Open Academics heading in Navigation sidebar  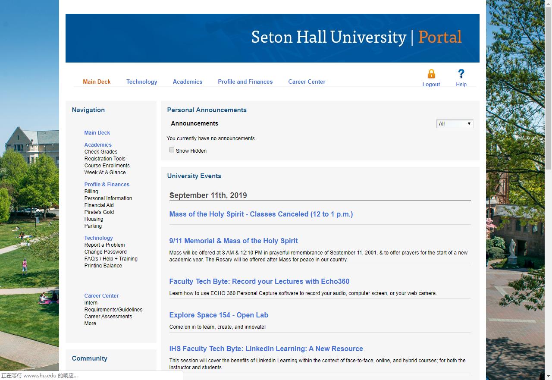tap(98, 145)
